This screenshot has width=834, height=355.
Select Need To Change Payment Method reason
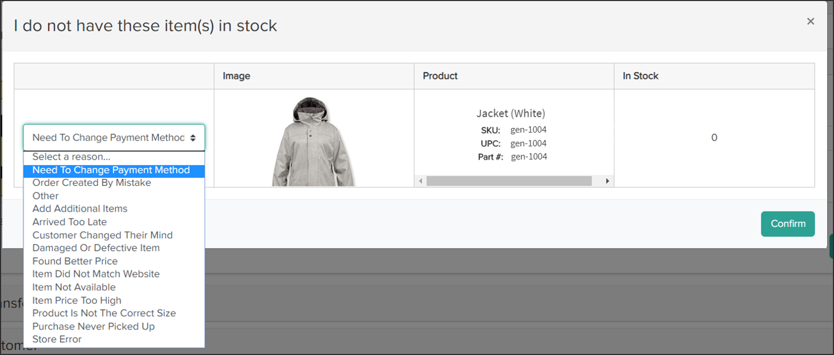coord(110,170)
